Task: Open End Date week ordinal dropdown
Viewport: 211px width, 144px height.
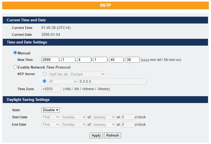Action: 51,125
